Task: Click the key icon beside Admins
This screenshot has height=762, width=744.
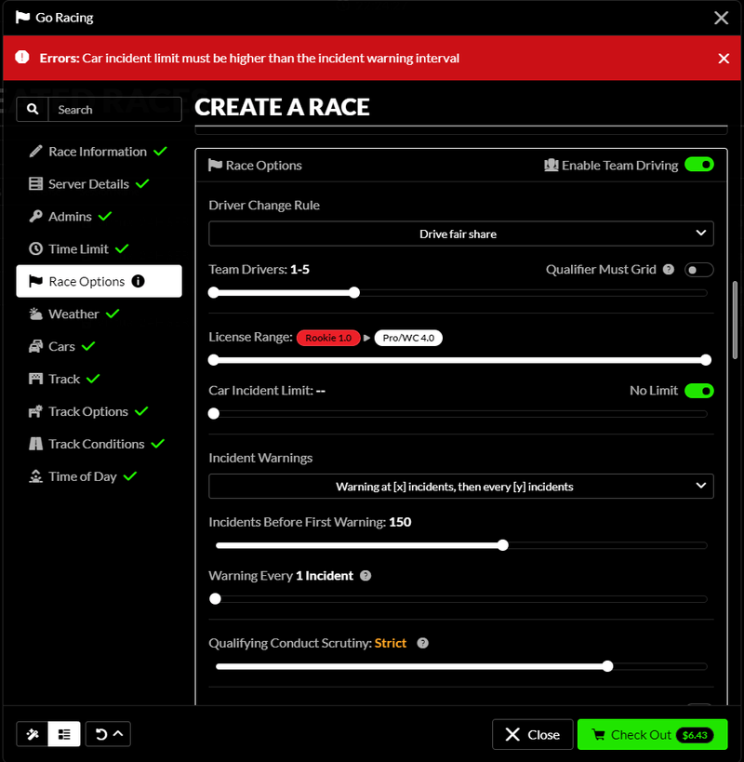Action: click(x=35, y=216)
